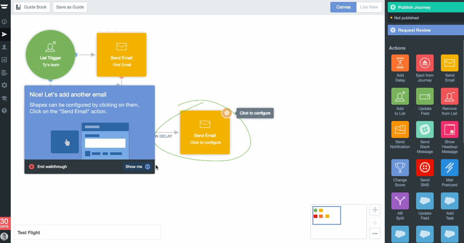Viewport: 464px width, 243px height.
Task: Open the help question mark sidebar icon
Action: tap(4, 111)
